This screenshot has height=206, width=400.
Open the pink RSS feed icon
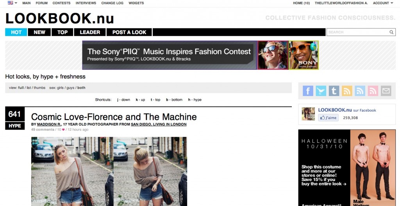click(x=373, y=91)
